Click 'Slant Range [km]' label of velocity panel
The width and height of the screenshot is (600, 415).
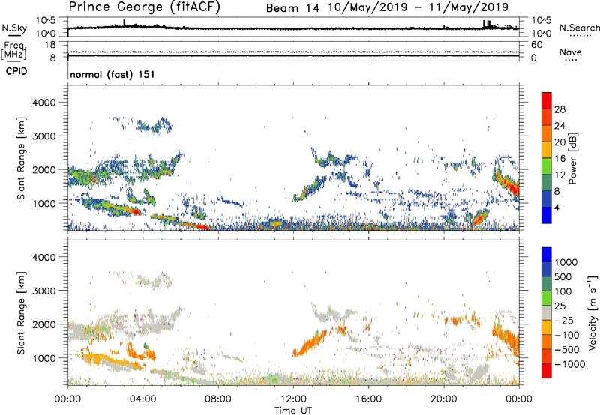click(x=21, y=312)
